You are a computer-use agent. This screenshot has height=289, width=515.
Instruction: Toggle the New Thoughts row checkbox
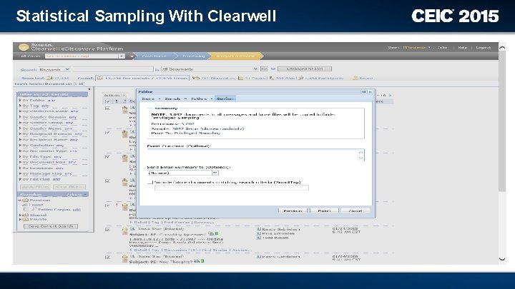(x=107, y=257)
